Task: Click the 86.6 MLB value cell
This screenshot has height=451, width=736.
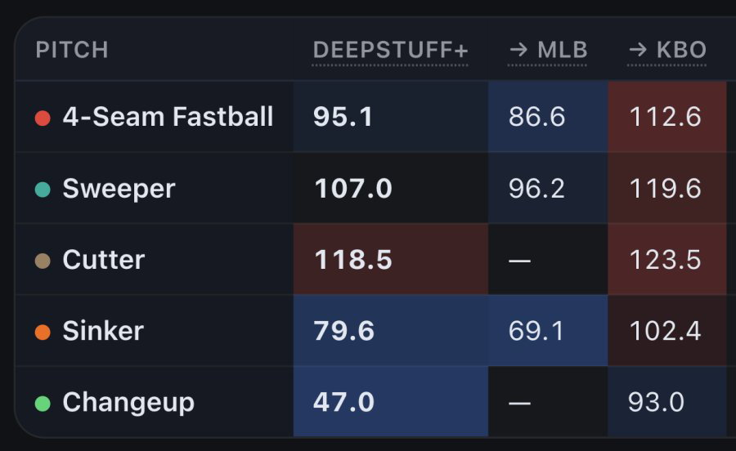Action: coord(548,117)
